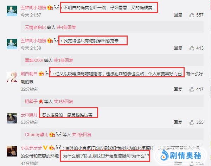Like the comment with 557 likes
Screen dimensions: 211x166
tap(192, 15)
